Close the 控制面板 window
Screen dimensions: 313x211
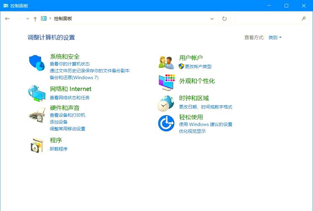[x=304, y=5]
